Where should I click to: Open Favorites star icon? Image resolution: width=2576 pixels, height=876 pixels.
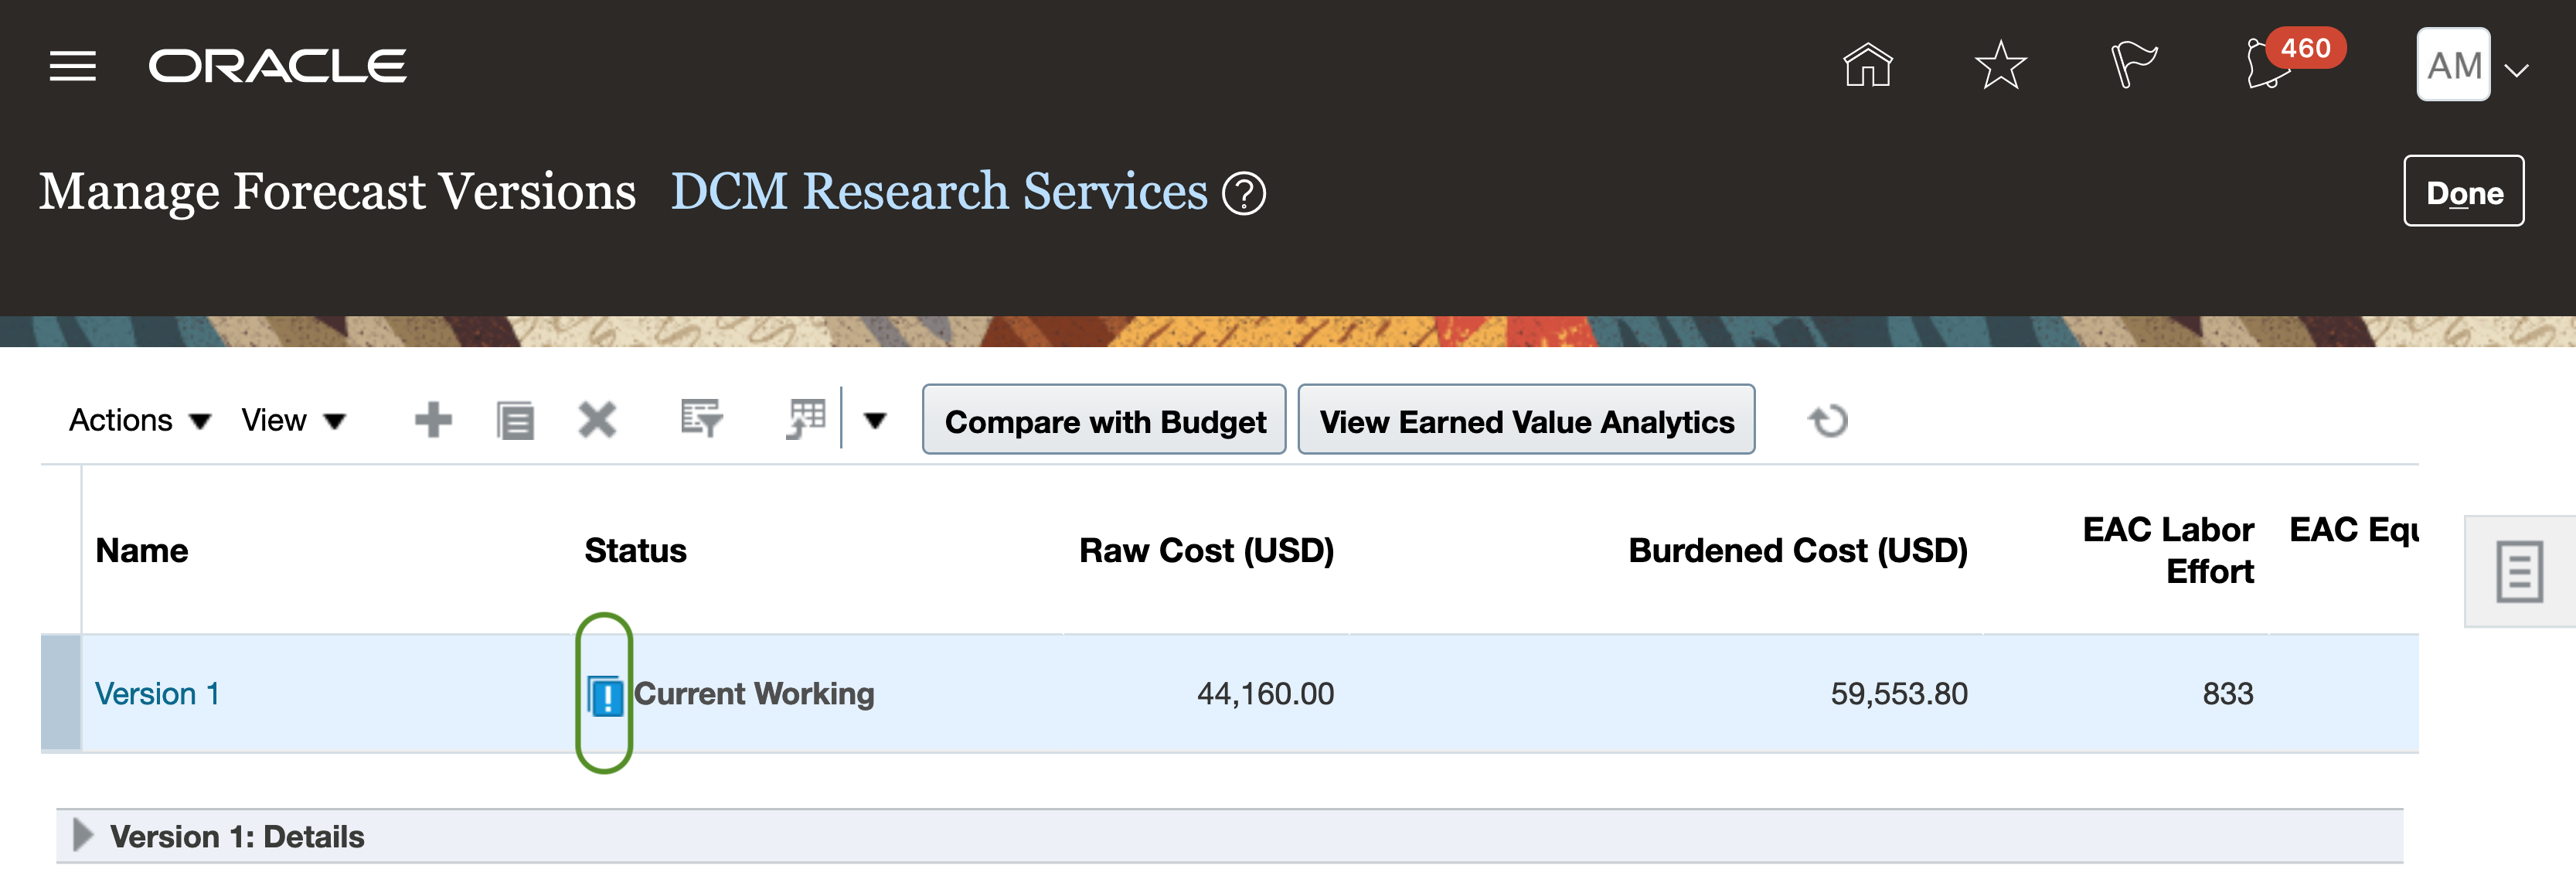[2000, 66]
